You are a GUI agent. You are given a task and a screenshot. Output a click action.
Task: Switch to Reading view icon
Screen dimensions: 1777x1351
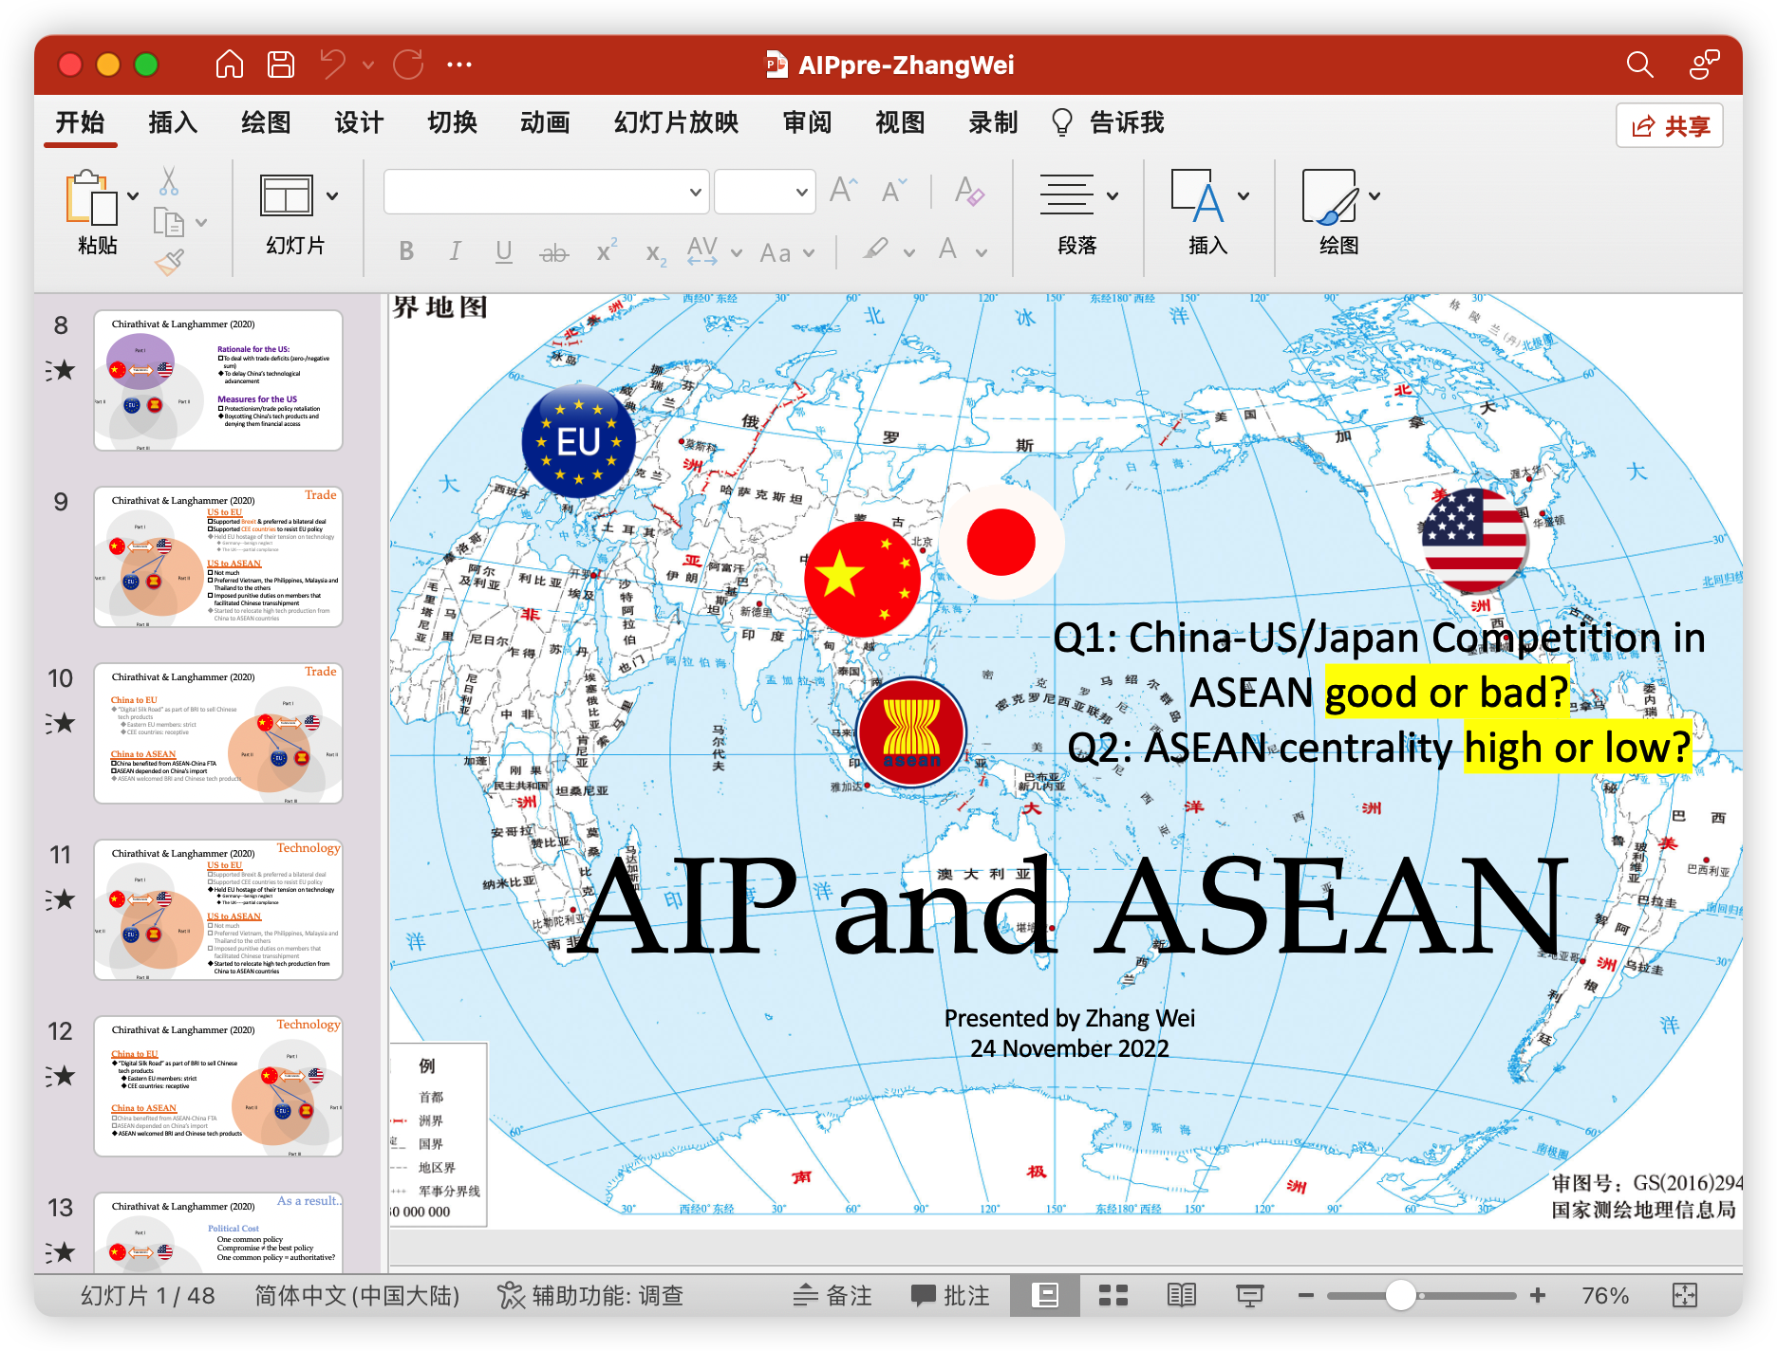1182,1295
